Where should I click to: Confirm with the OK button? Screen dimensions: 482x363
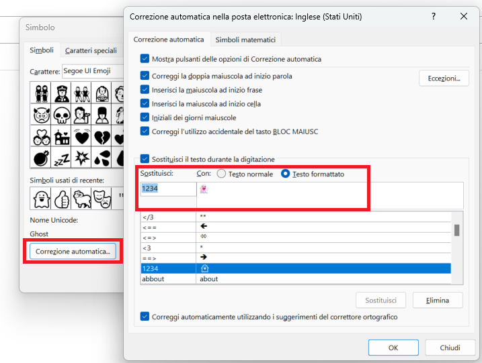click(393, 348)
